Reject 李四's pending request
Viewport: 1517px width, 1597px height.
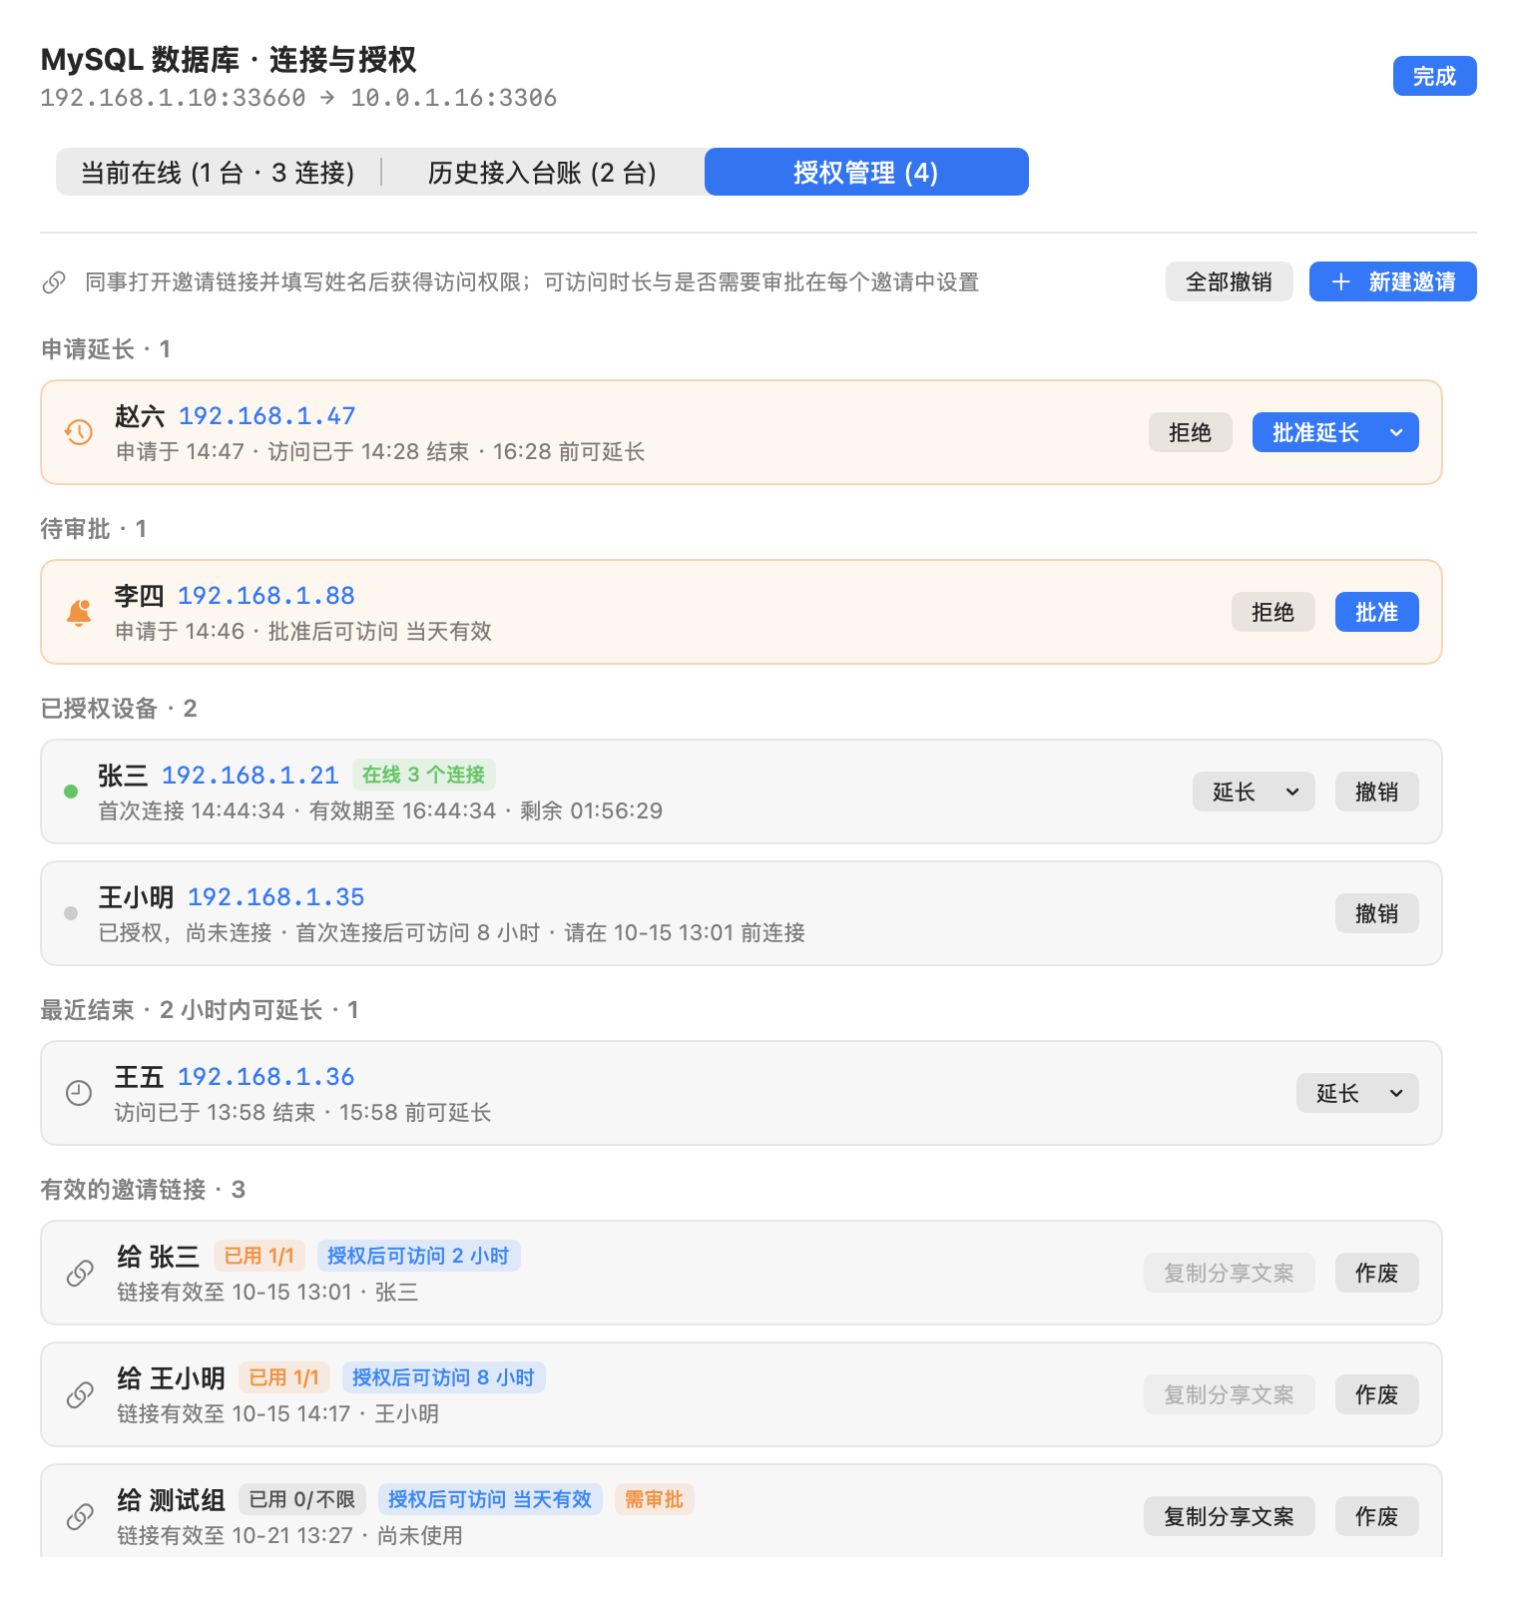point(1272,612)
